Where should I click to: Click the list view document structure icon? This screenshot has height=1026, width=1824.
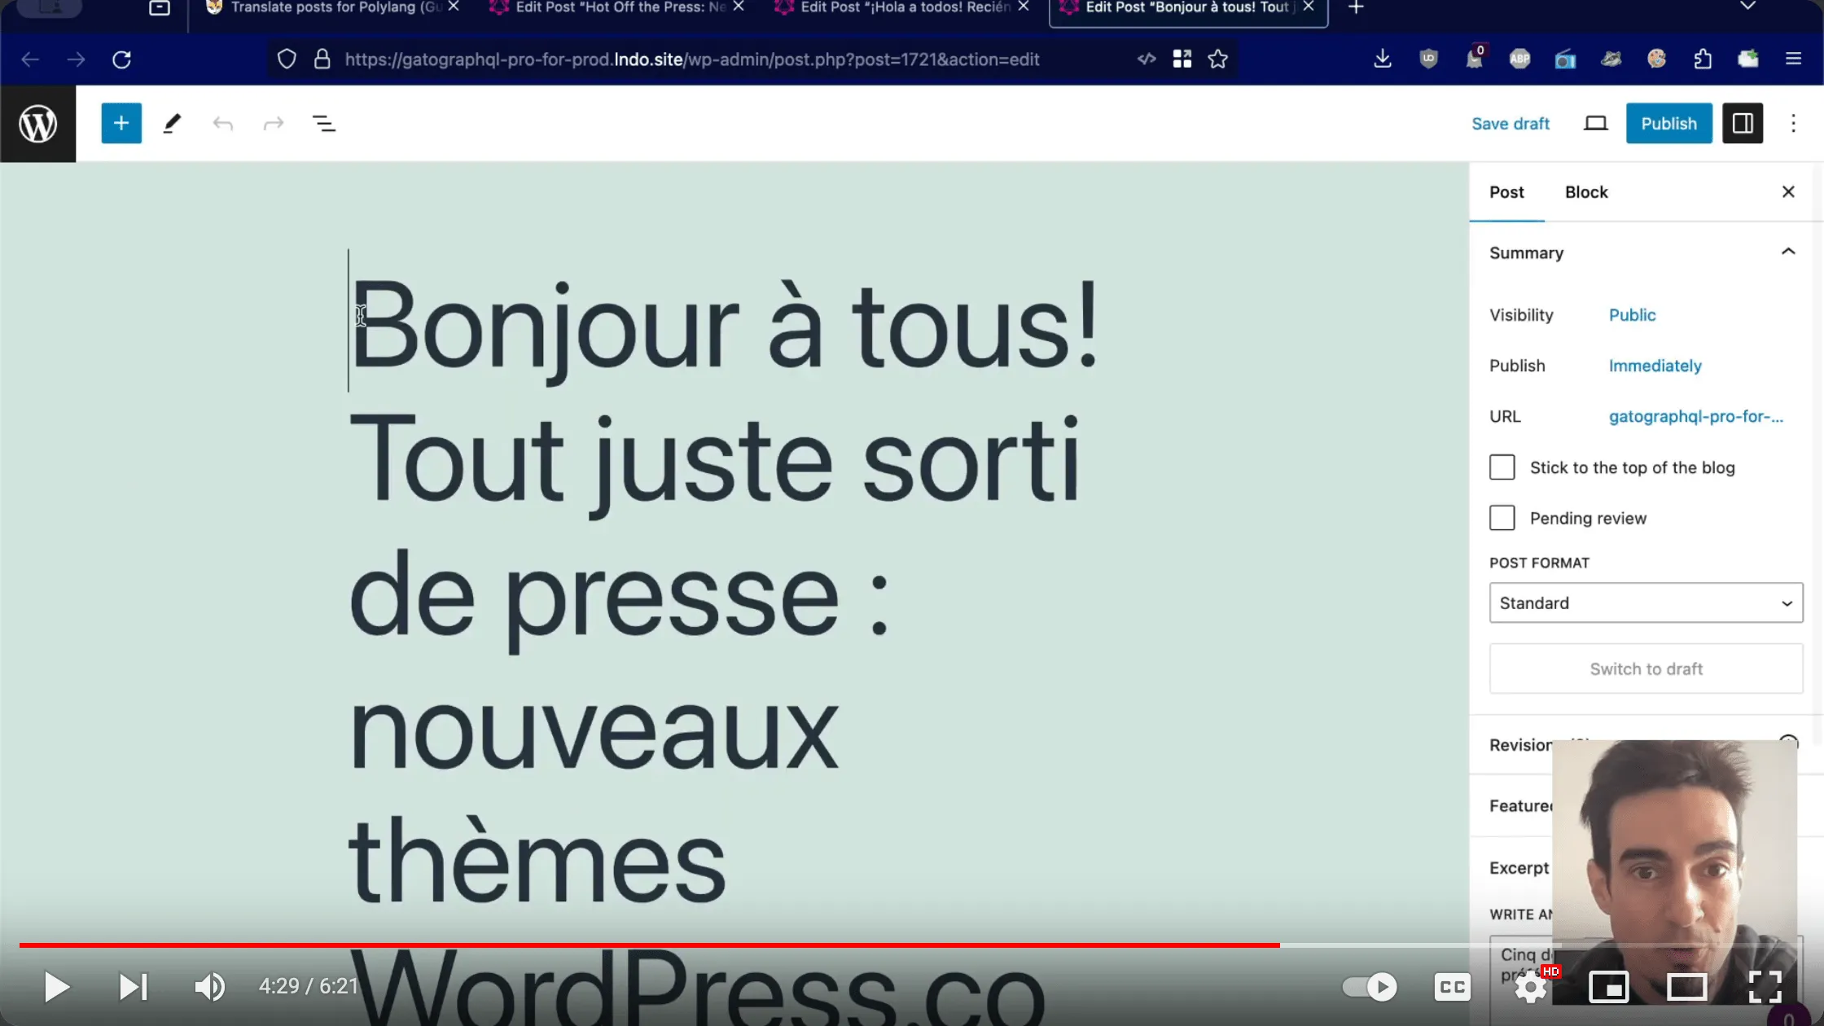click(x=323, y=123)
